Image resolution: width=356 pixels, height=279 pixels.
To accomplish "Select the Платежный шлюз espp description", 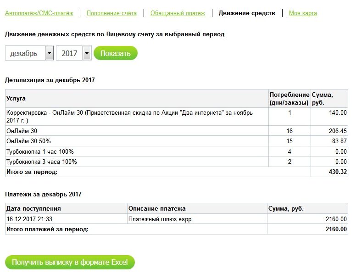I will [160, 219].
